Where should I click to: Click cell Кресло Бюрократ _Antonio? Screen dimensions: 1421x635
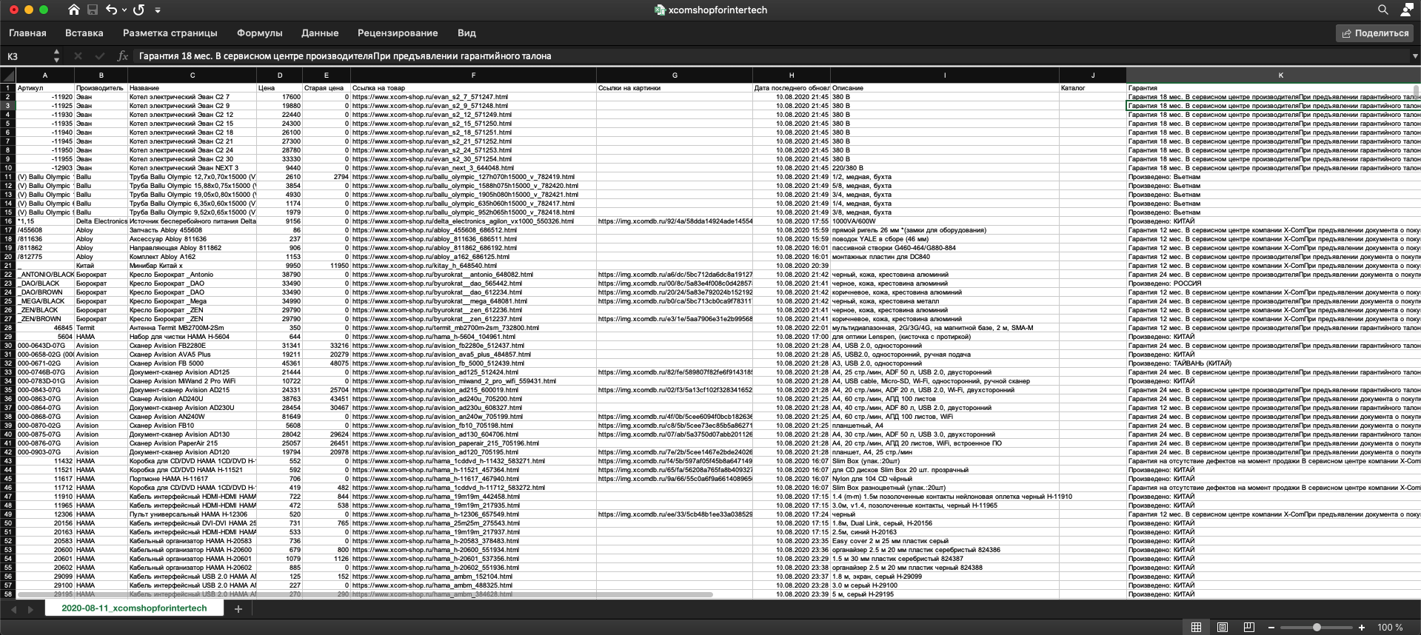tap(193, 275)
